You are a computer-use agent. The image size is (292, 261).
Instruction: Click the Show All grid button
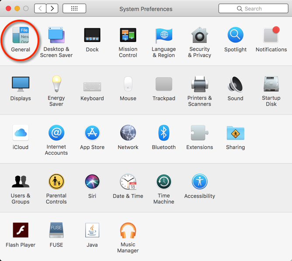pyautogui.click(x=74, y=8)
